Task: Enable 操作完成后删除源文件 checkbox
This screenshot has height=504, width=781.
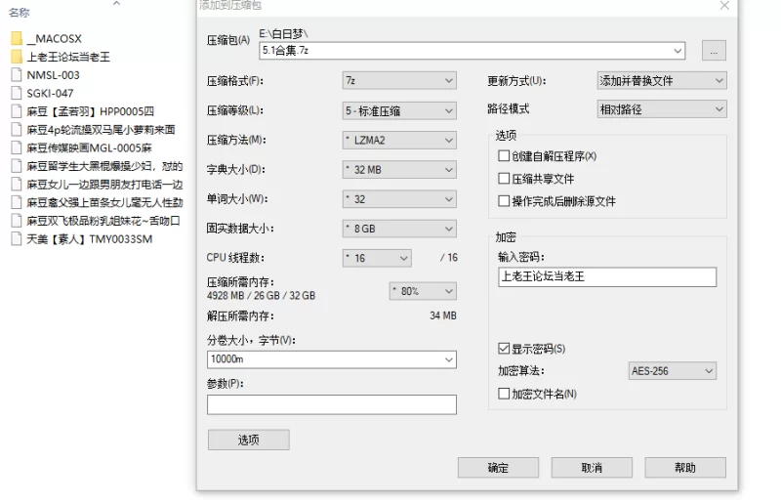Action: tap(504, 201)
